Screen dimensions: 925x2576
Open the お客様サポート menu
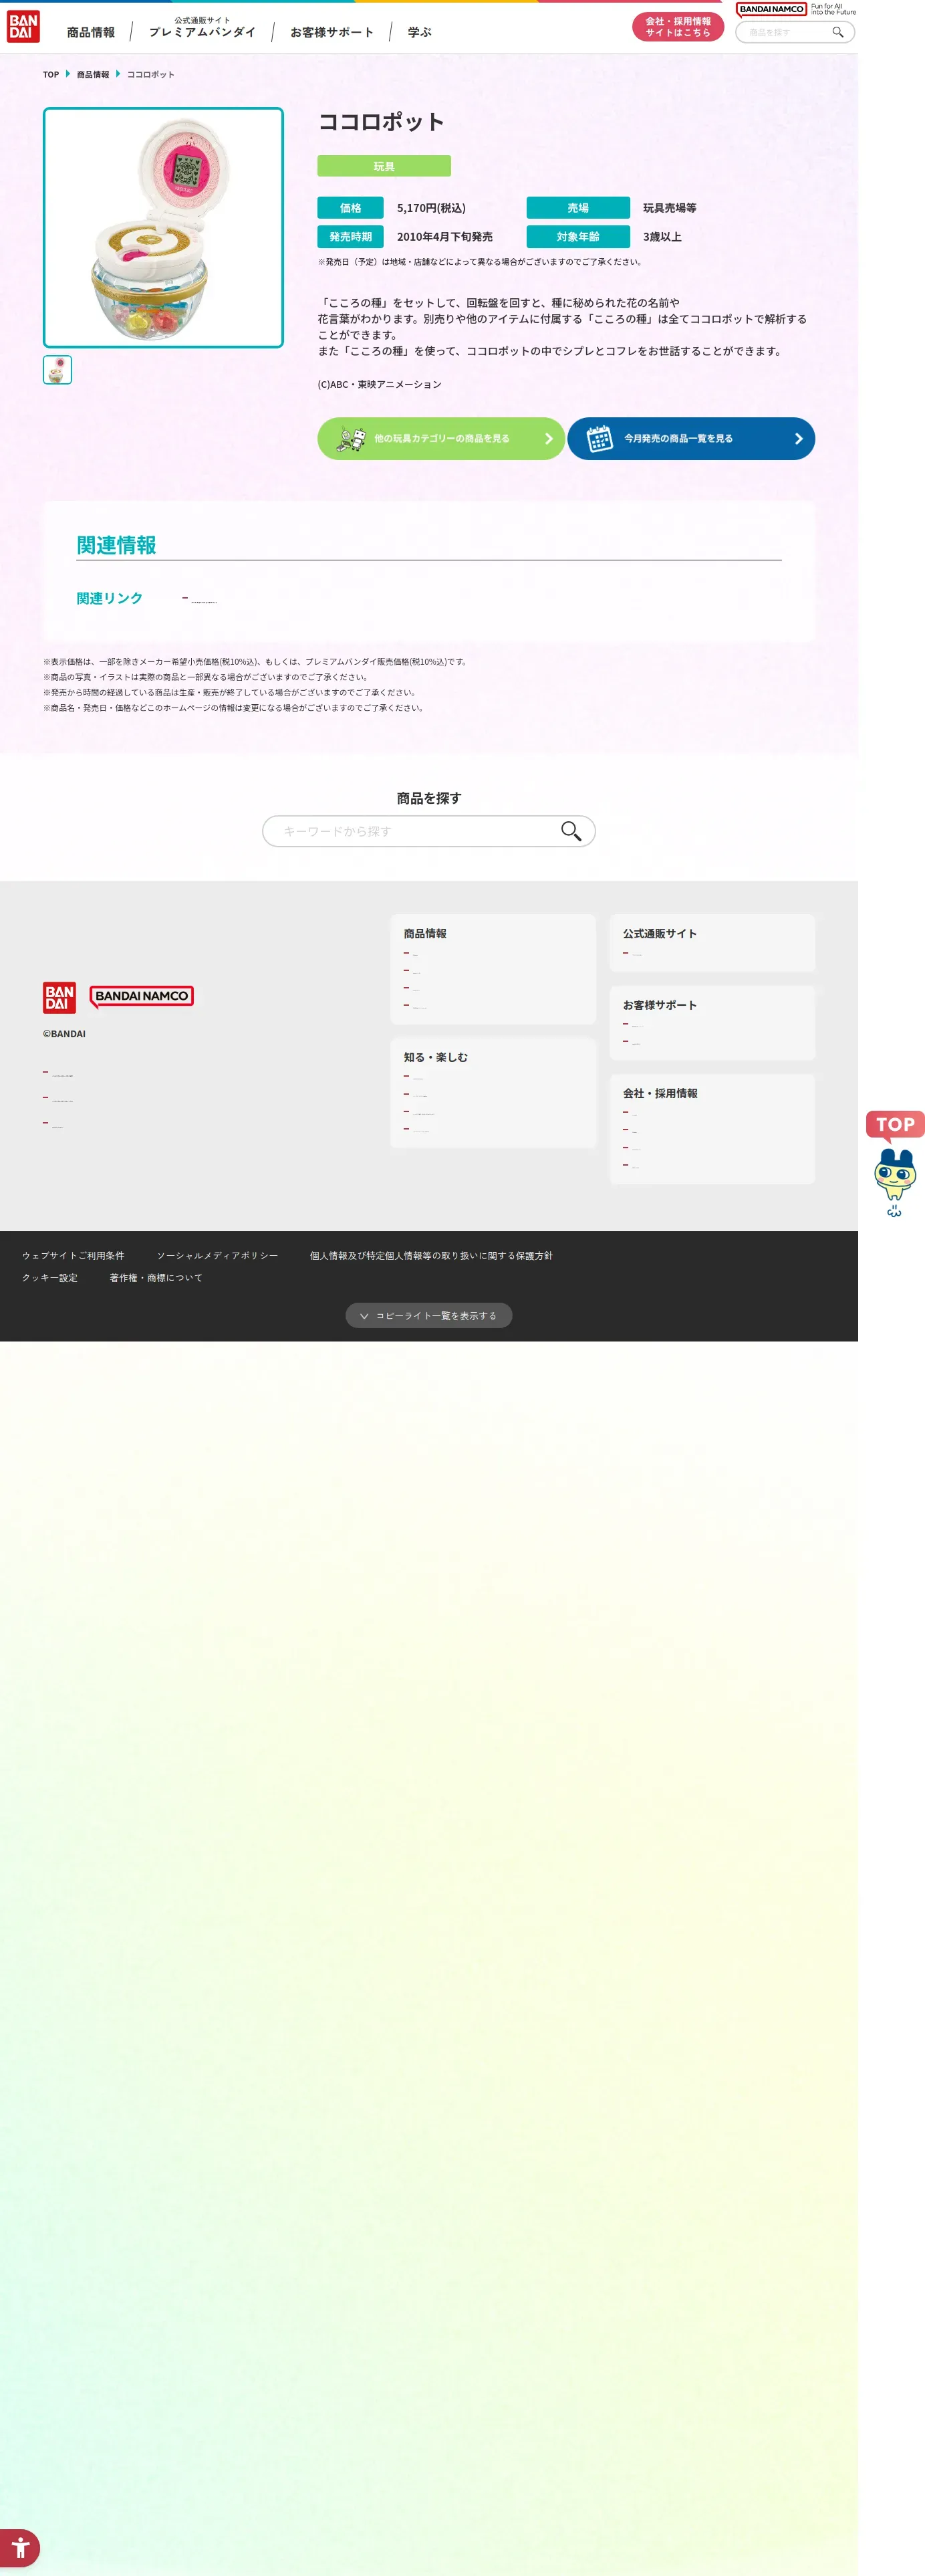pyautogui.click(x=332, y=32)
